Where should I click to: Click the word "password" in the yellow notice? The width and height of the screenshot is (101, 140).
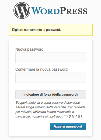pyautogui.click(x=53, y=30)
